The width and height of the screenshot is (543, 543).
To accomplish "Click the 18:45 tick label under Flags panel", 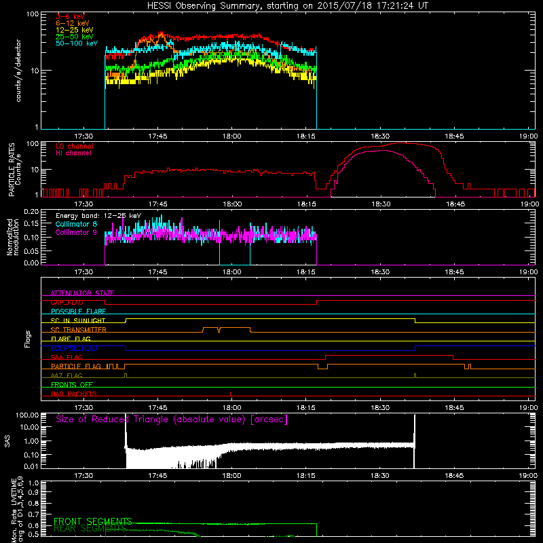I will 454,408.
